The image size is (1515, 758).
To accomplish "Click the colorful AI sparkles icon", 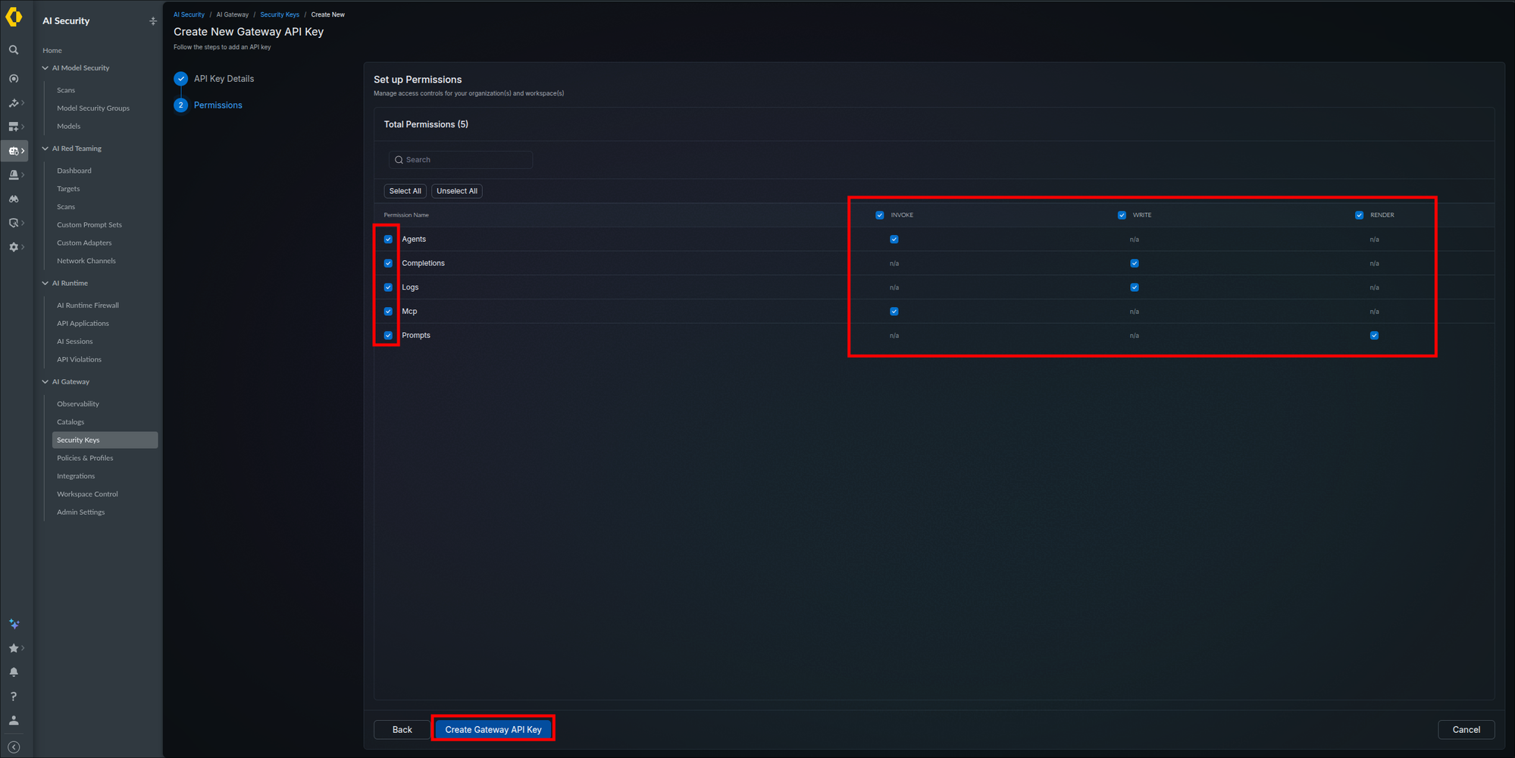I will point(14,624).
